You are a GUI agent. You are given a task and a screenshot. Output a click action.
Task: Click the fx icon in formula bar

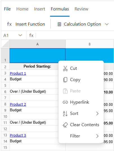tap(31, 35)
